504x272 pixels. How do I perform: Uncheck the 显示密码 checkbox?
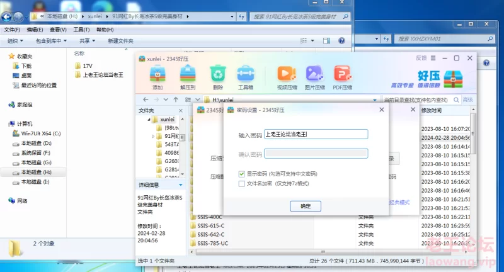(x=242, y=174)
